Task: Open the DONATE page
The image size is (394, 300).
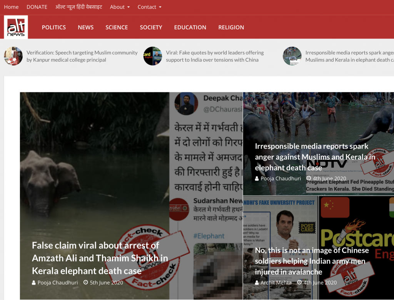Action: [x=37, y=7]
